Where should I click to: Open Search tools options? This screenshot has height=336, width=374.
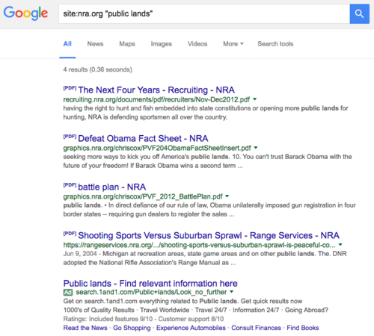tap(275, 44)
